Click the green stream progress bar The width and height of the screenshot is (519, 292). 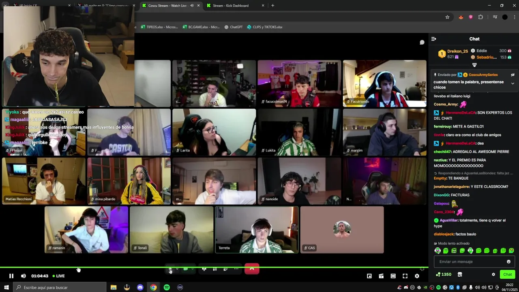pos(214,267)
